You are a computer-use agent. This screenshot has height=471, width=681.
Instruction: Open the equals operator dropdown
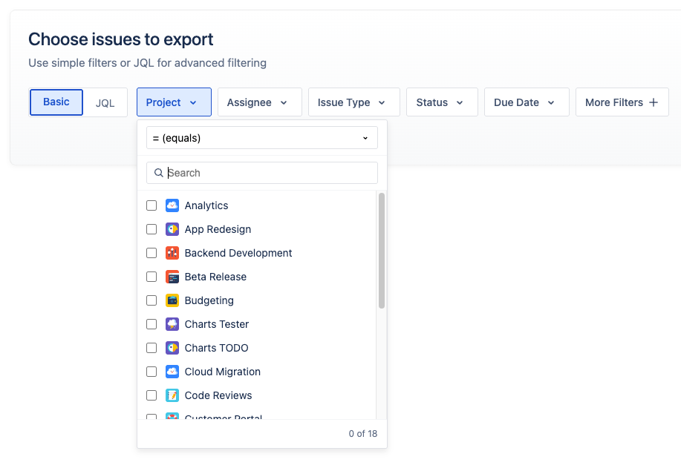point(261,138)
